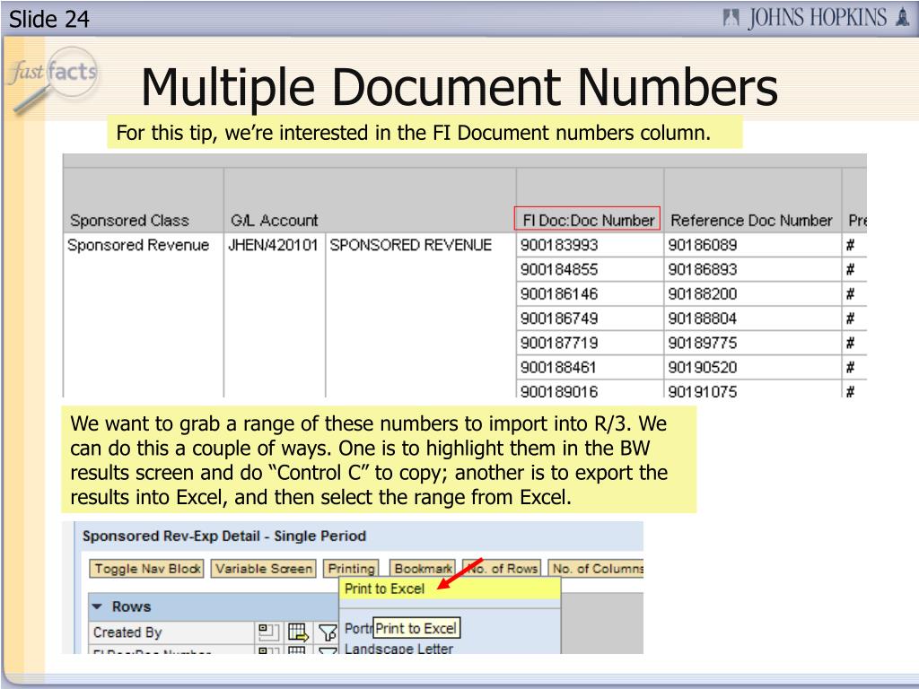Select Landscape Letter in print menu

(x=398, y=648)
